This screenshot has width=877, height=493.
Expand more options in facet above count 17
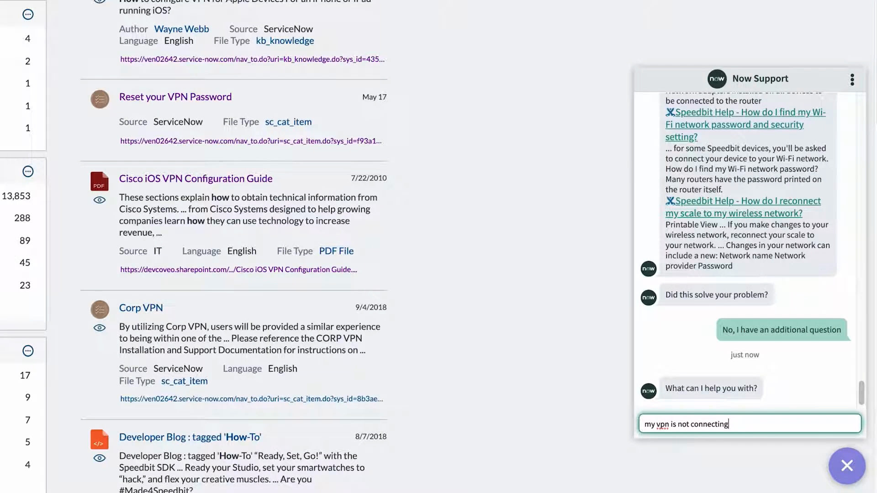[28, 351]
